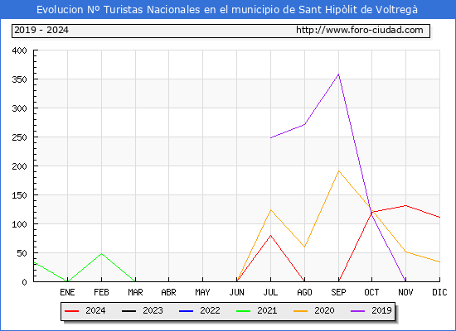
Task: Click the DIC month axis label
Action: [439, 292]
